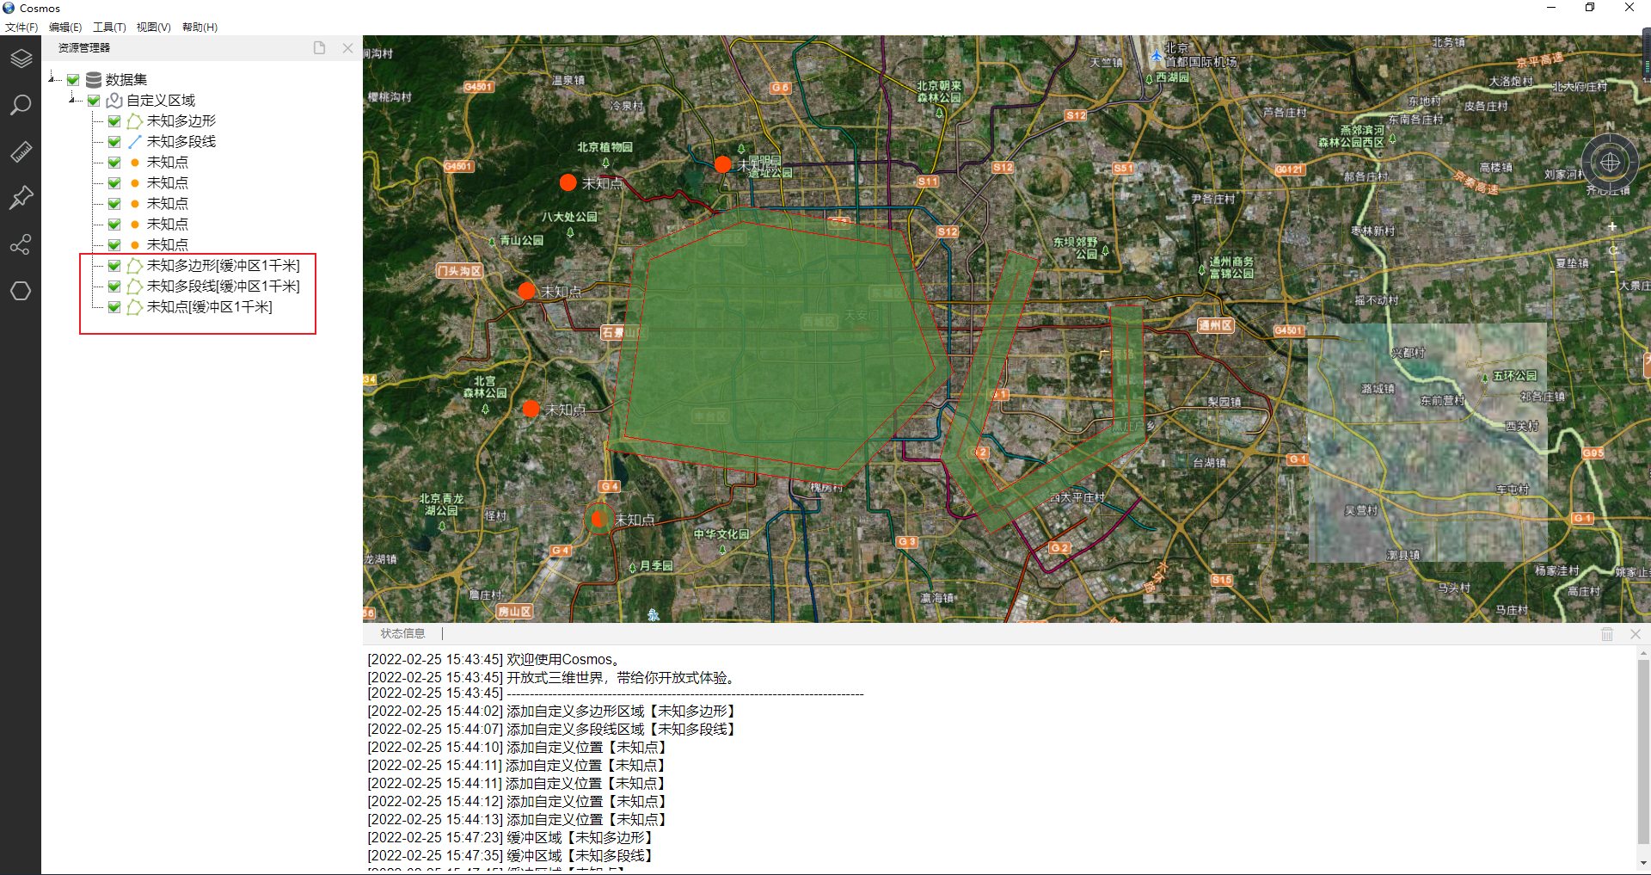Toggle the 数据集 checkbox
Image resolution: width=1651 pixels, height=875 pixels.
[x=73, y=80]
